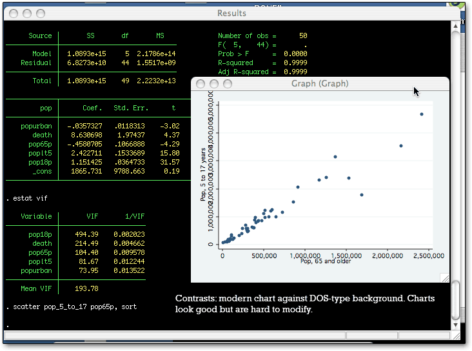Click the pop18p VIF value 494.39
Screen dimensions: 472x351
(86, 234)
